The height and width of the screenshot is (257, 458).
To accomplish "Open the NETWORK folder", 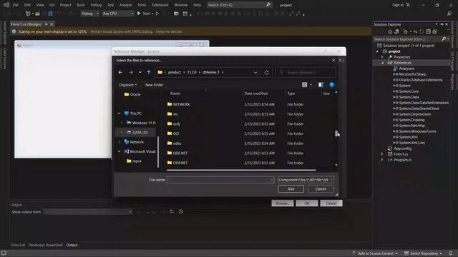I will pyautogui.click(x=181, y=104).
